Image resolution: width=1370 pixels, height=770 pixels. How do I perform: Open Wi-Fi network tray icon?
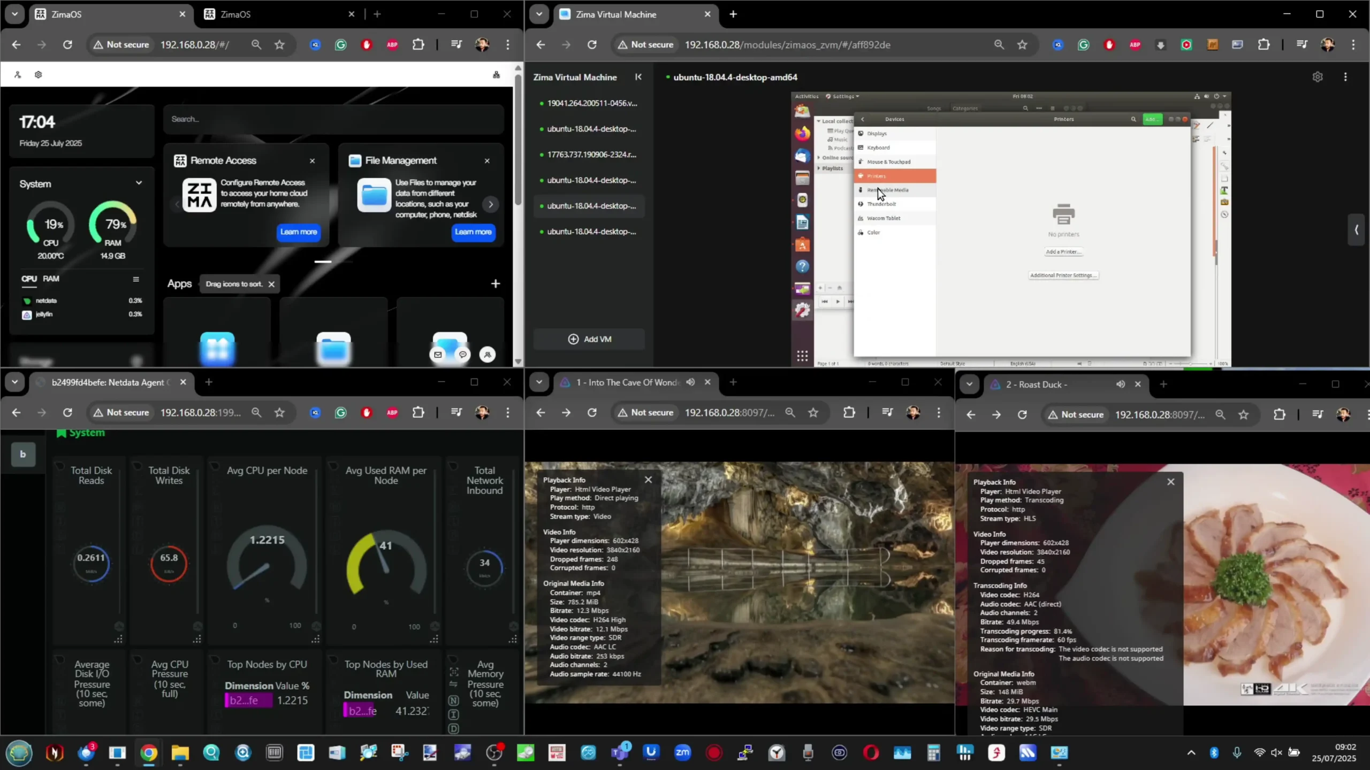[x=1259, y=753]
